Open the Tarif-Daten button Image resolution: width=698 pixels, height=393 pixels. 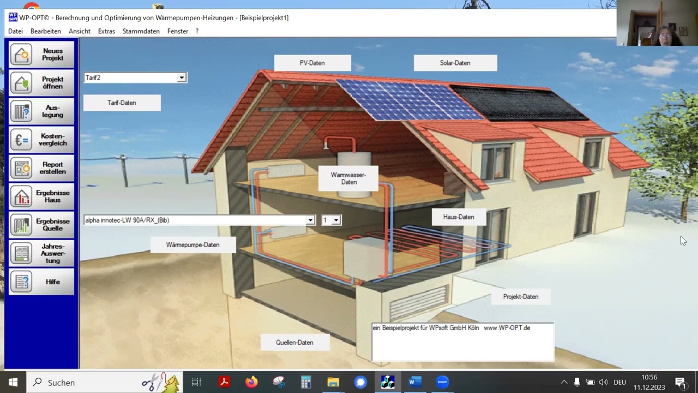(x=122, y=103)
